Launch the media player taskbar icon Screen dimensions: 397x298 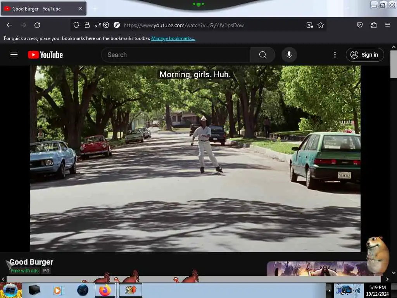point(57,290)
